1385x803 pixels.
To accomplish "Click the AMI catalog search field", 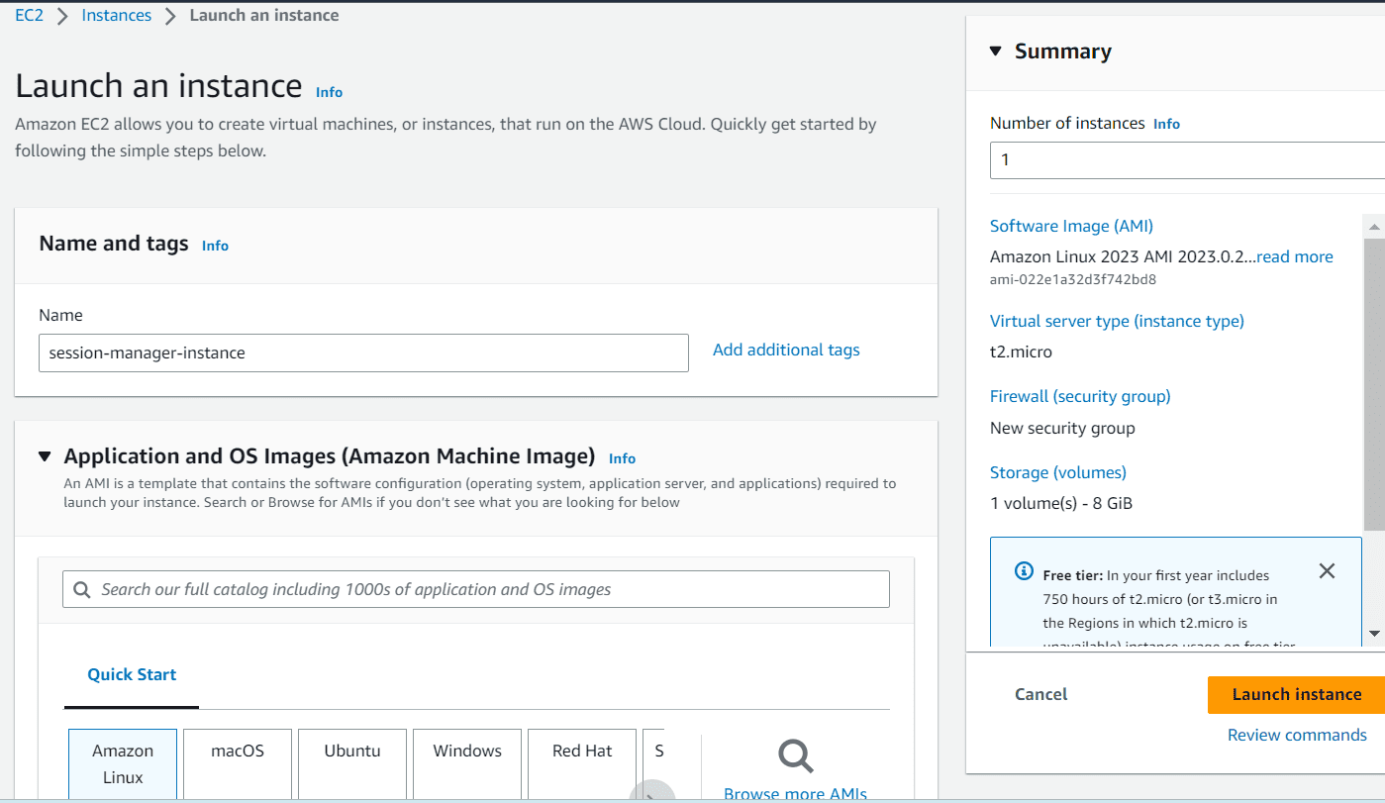I will (x=476, y=589).
